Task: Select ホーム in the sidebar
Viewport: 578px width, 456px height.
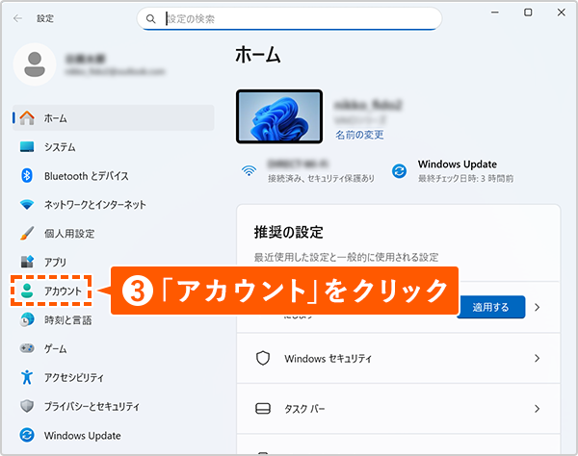Action: point(56,117)
